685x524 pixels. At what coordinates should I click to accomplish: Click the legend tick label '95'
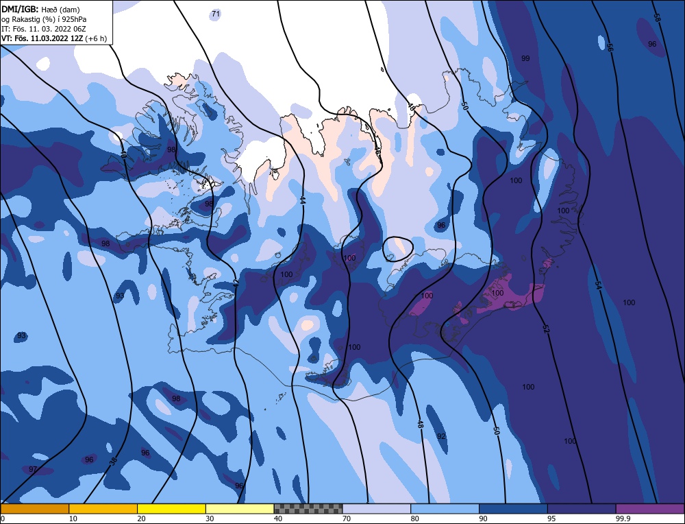click(551, 519)
